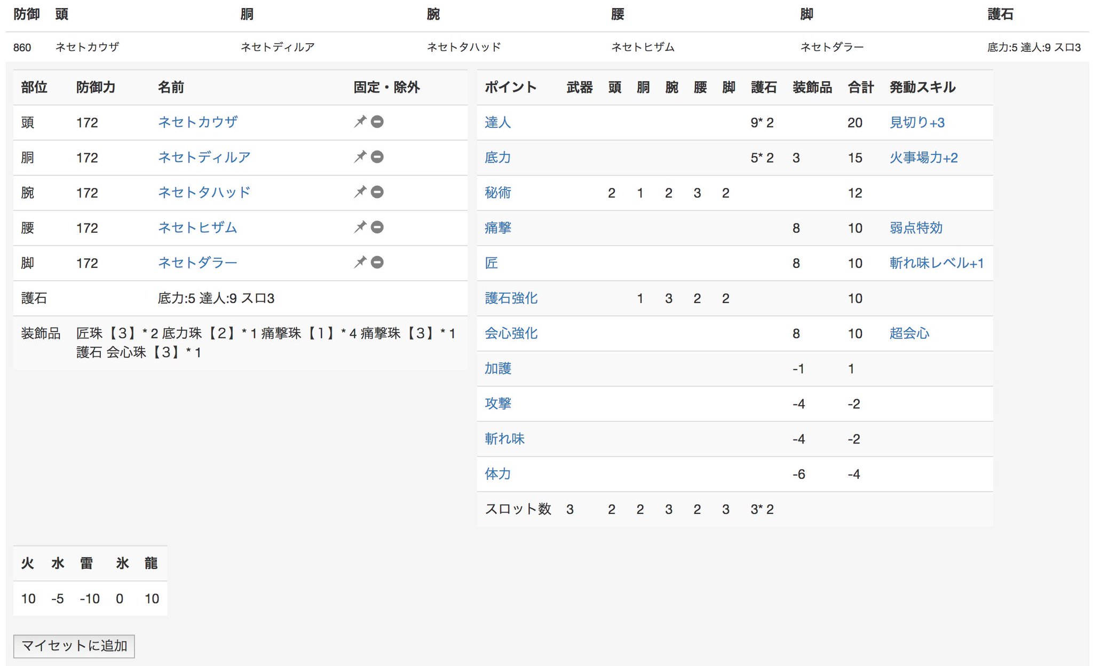Follow the 斬れ味レベル+1 skill link
1093x666 pixels.
936,263
